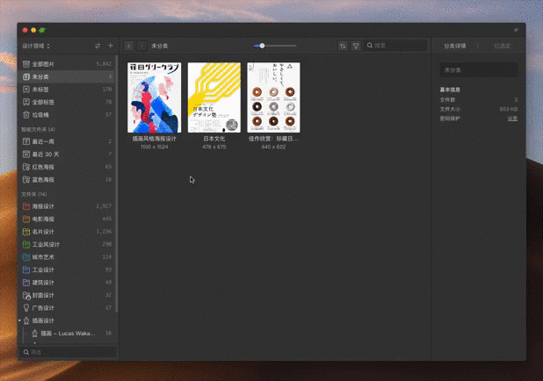Click the plus icon to add folder

coord(111,46)
